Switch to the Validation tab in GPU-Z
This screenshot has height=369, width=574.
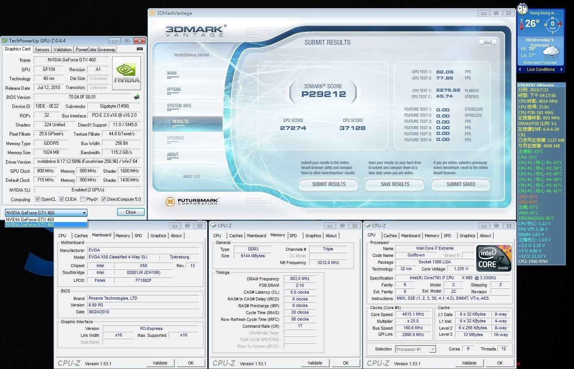coord(63,50)
